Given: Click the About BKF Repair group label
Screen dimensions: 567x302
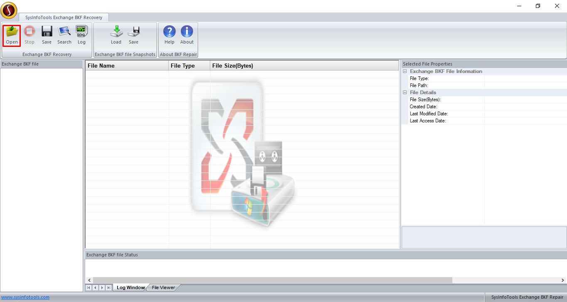Looking at the screenshot, I should [178, 54].
